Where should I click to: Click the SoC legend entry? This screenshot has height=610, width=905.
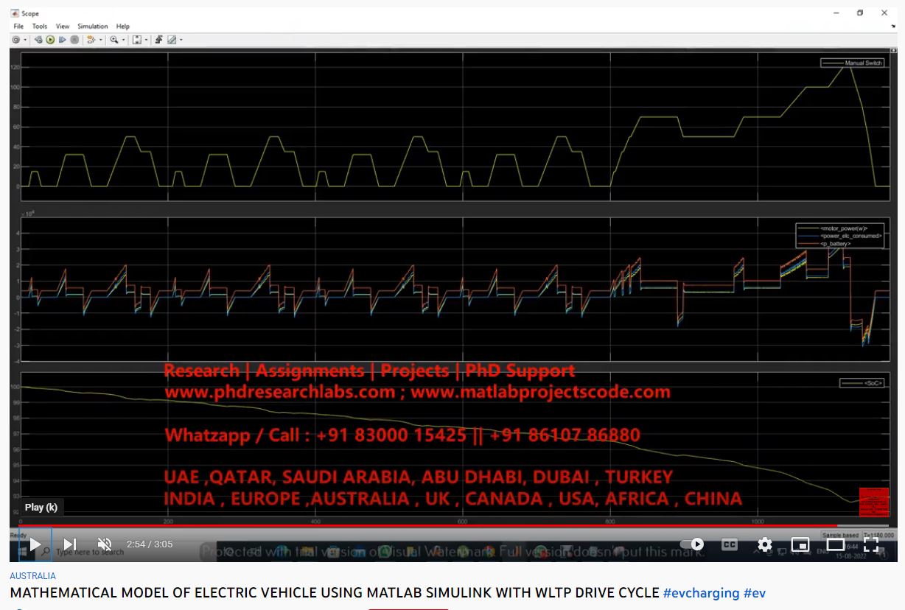[x=862, y=383]
